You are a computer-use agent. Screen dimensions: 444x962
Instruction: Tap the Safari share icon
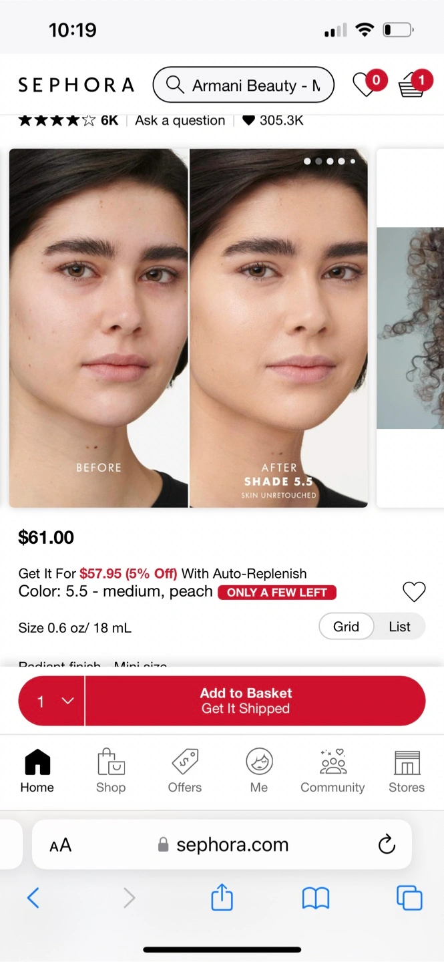[222, 897]
